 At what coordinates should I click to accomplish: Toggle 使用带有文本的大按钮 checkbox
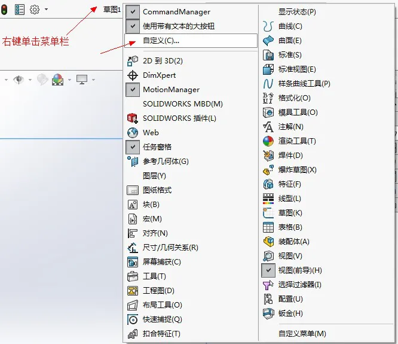pyautogui.click(x=133, y=26)
